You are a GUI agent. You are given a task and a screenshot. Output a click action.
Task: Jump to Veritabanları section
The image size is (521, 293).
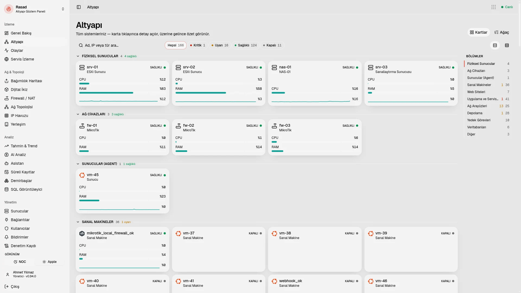click(488, 127)
